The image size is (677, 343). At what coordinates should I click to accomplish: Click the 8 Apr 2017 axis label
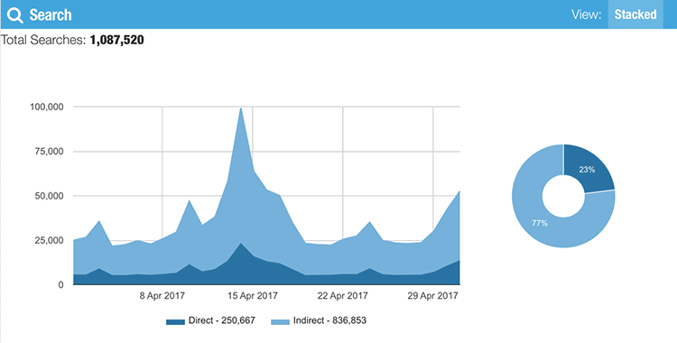[162, 296]
